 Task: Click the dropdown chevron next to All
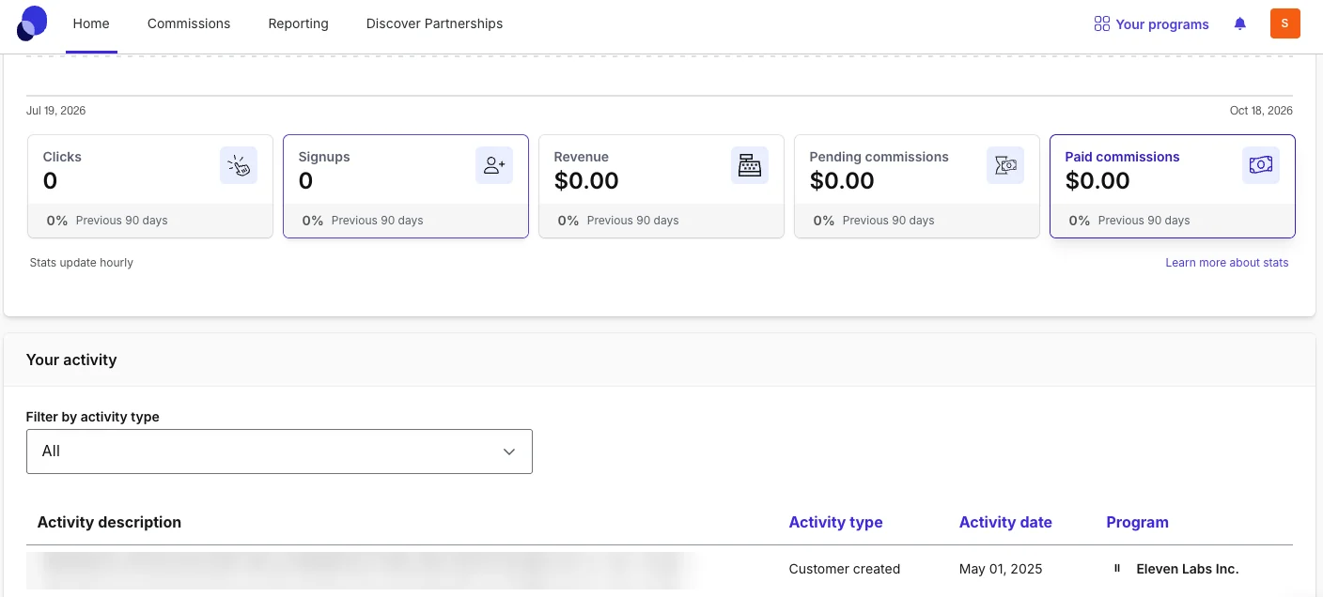pos(509,452)
